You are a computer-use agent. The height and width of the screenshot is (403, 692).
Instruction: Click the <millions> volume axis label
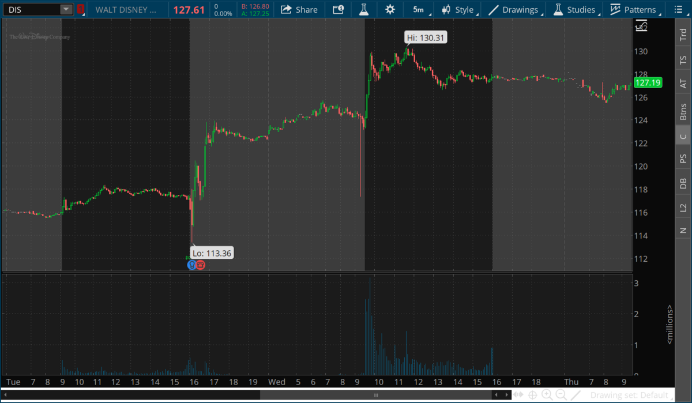tap(670, 325)
